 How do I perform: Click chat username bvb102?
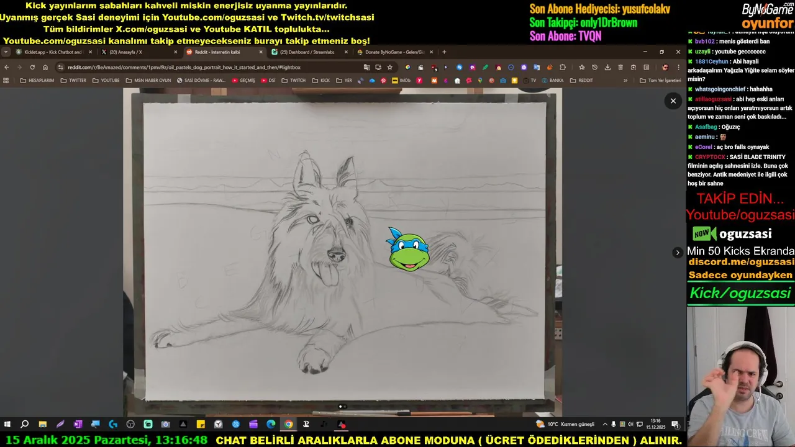pyautogui.click(x=704, y=42)
